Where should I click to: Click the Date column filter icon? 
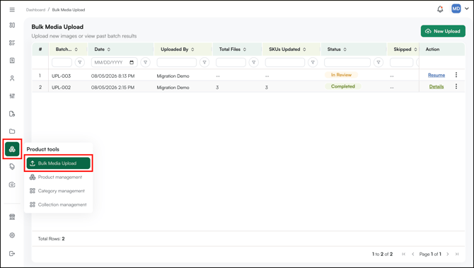pos(146,62)
